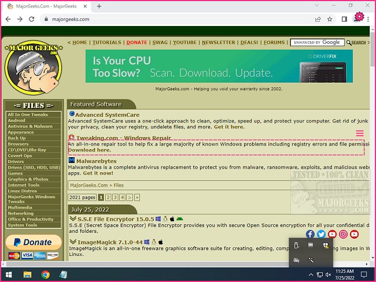Viewport: 376px width, 282px height.
Task: Open the FORUMS navigation link
Action: click(274, 42)
